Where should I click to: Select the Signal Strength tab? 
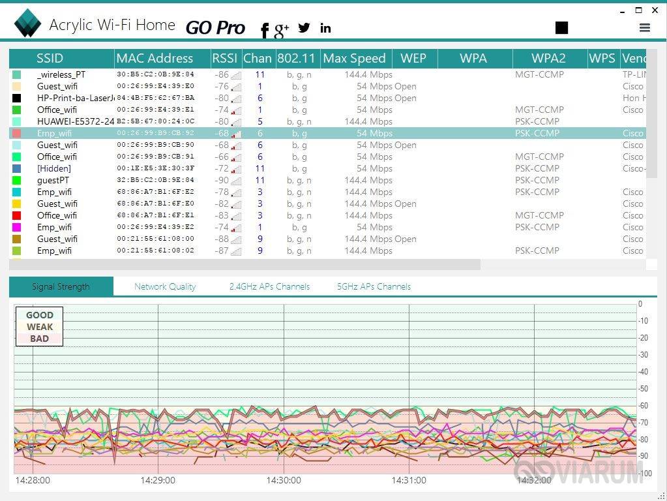61,286
